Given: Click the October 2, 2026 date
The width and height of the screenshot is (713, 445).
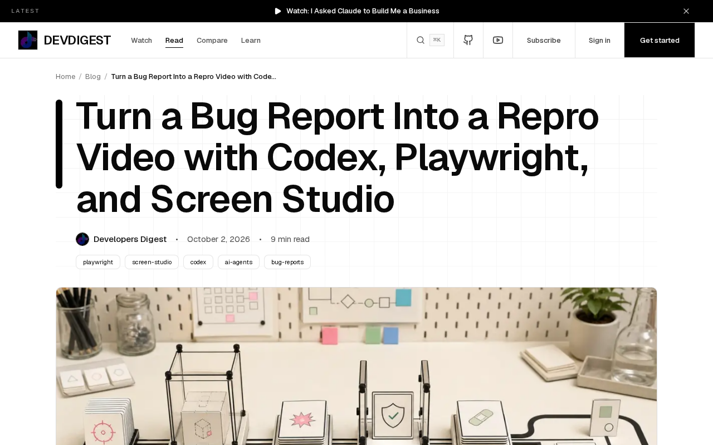Looking at the screenshot, I should click(x=218, y=239).
